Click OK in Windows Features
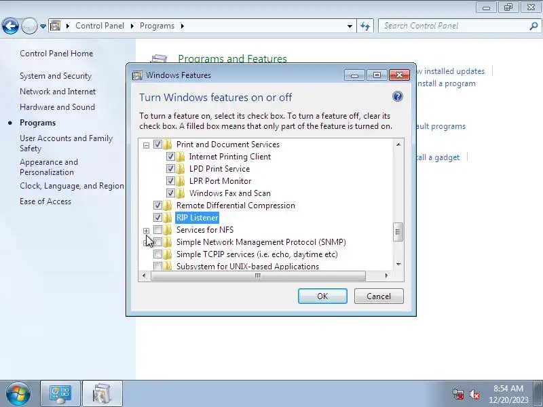 point(322,296)
